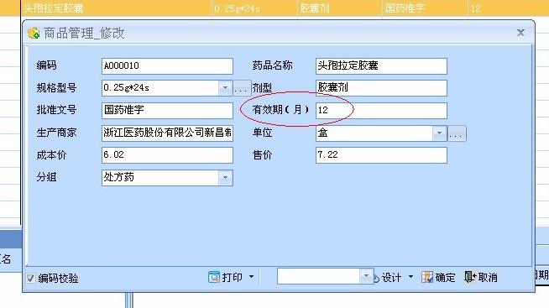Expand the 分组 dropdown list

coord(226,178)
